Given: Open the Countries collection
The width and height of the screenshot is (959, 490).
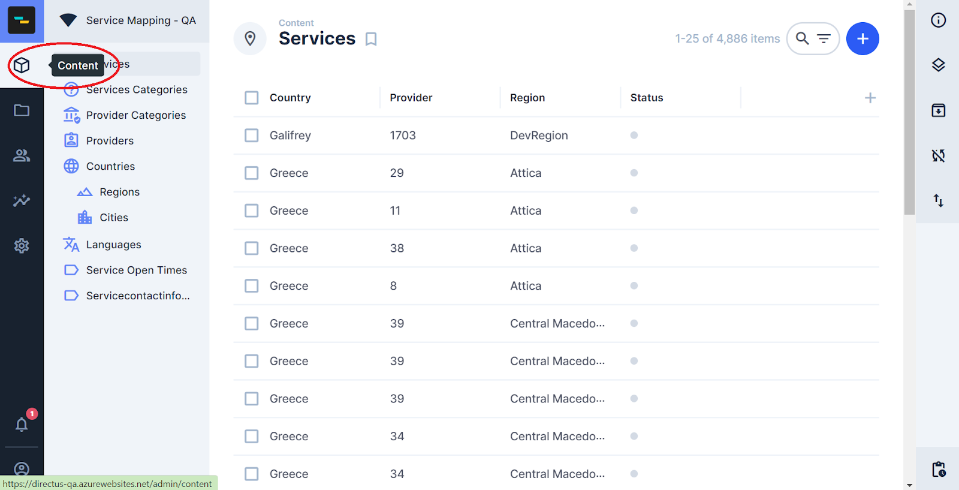Looking at the screenshot, I should pyautogui.click(x=110, y=166).
